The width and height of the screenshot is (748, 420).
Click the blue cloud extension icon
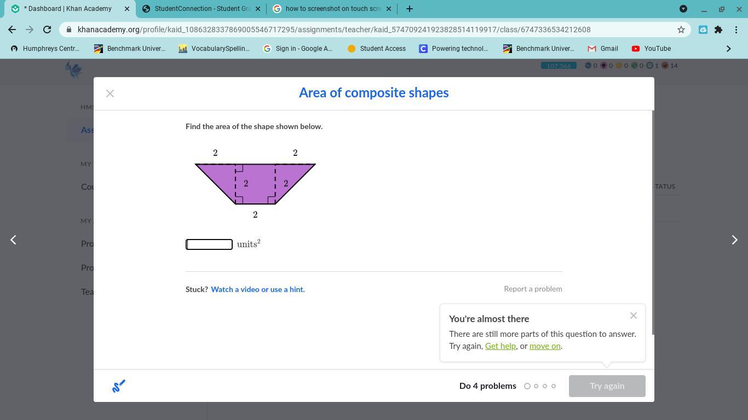coord(703,30)
